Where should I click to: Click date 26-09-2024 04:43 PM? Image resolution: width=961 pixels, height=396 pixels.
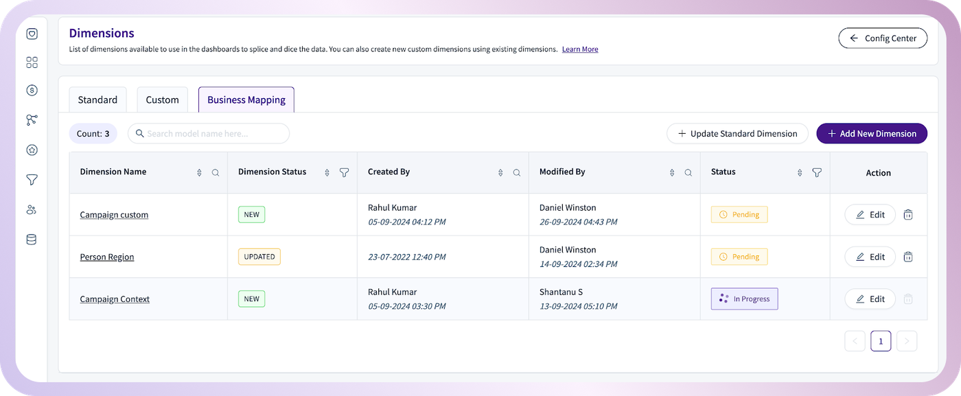coord(579,222)
